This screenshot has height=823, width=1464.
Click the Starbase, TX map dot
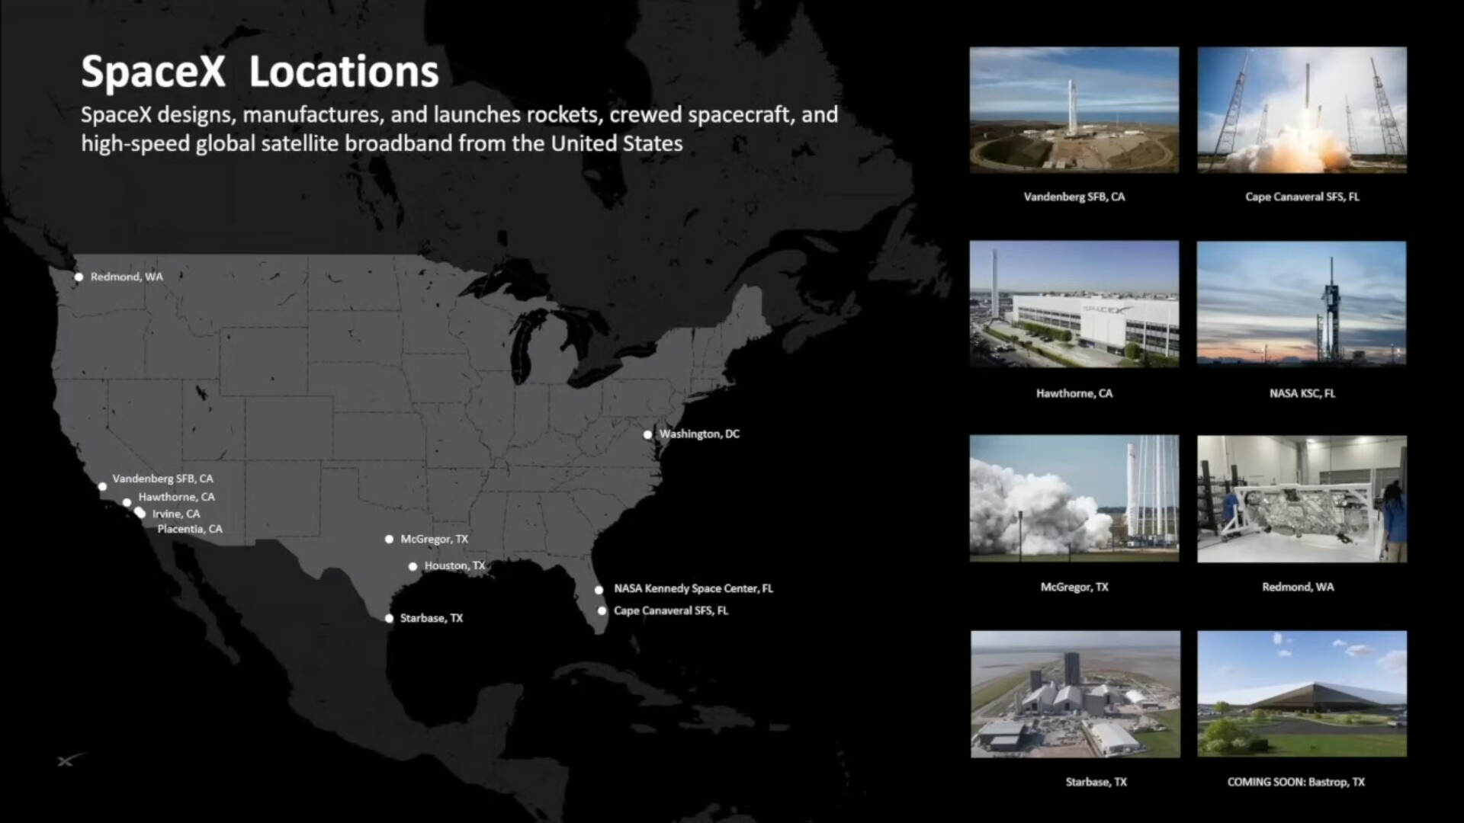pos(389,618)
